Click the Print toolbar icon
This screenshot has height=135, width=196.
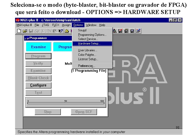click(x=37, y=31)
